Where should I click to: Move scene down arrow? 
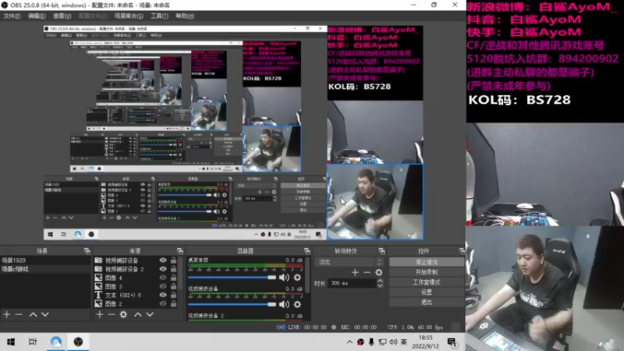45,314
